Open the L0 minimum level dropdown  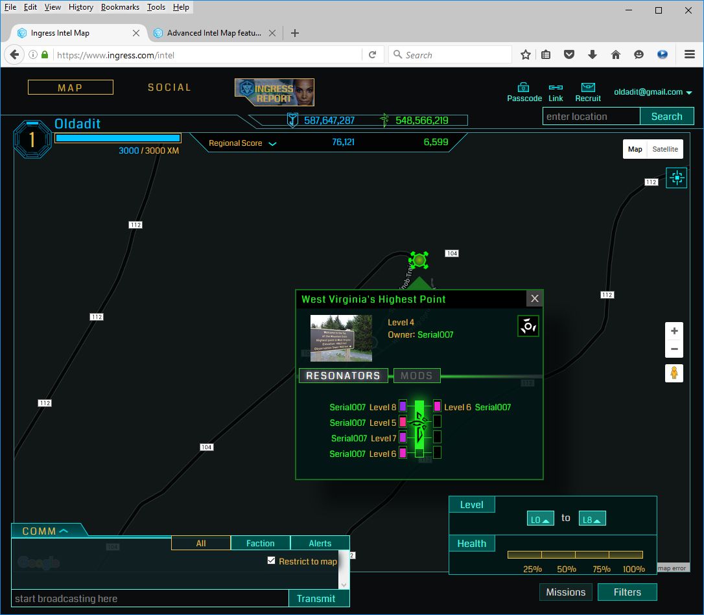pyautogui.click(x=540, y=519)
